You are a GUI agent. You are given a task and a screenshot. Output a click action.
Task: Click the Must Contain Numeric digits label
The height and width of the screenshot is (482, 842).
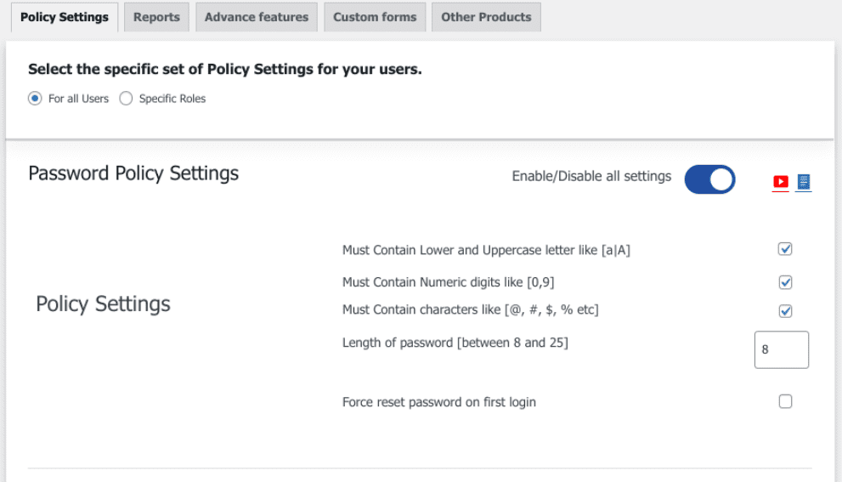pos(448,282)
